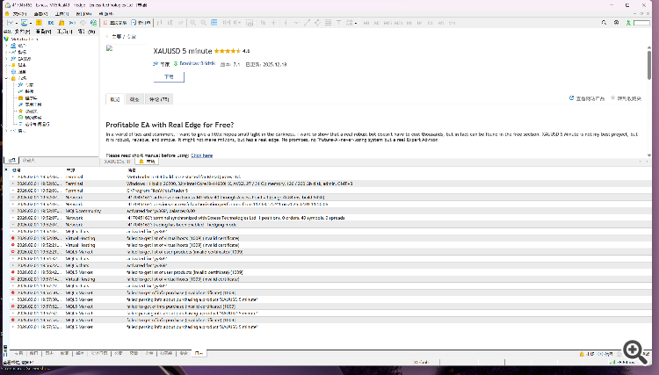Select the green purchases item under Market

(x=29, y=118)
